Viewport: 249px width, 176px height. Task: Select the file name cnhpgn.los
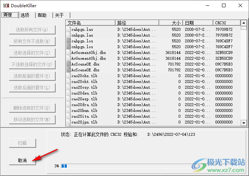pos(82,47)
